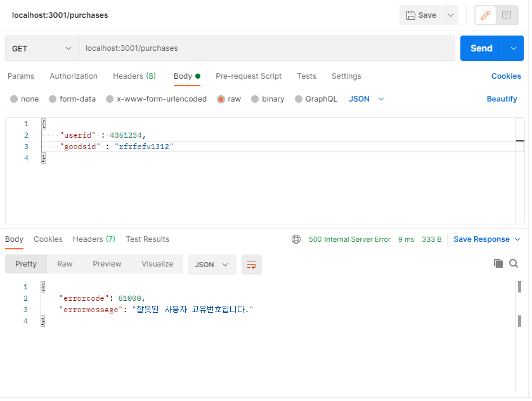Select the Raw response view
The height and width of the screenshot is (401, 532).
click(x=65, y=264)
